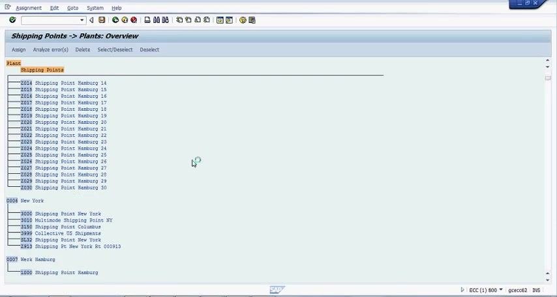
Task: Select 3010 Multimode Shipping Point NY
Action: 67,220
